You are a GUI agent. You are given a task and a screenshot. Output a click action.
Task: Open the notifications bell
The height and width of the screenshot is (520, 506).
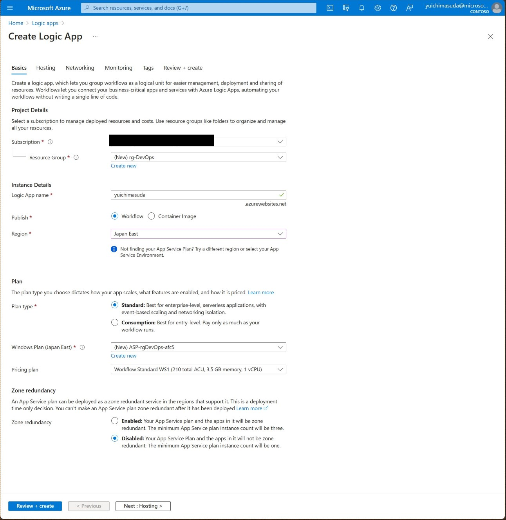[x=362, y=8]
